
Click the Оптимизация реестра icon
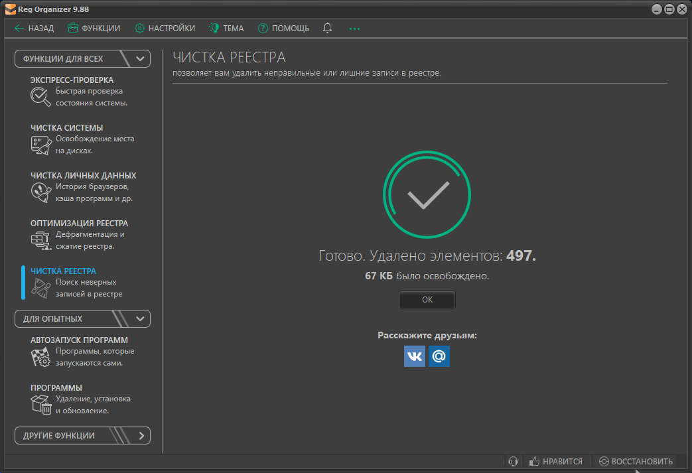pyautogui.click(x=40, y=240)
